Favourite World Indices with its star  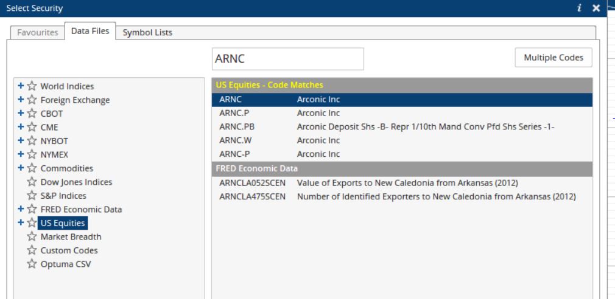pyautogui.click(x=32, y=86)
